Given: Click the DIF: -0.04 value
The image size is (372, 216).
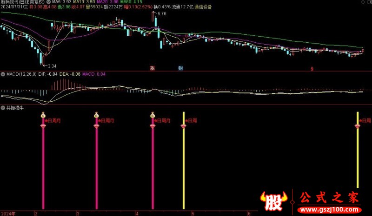Looking at the screenshot, I should [x=48, y=74].
